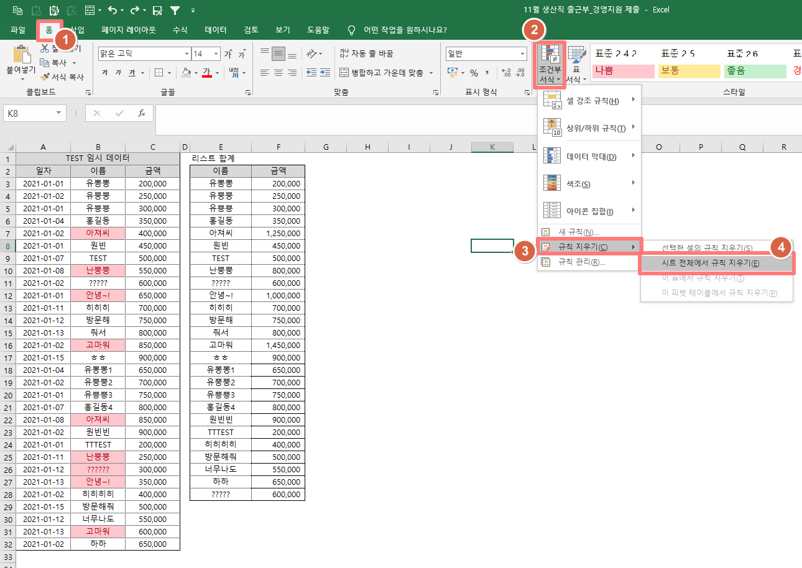This screenshot has height=568, width=802.
Task: Click the Decrease Decimal icon
Action: tap(520, 73)
